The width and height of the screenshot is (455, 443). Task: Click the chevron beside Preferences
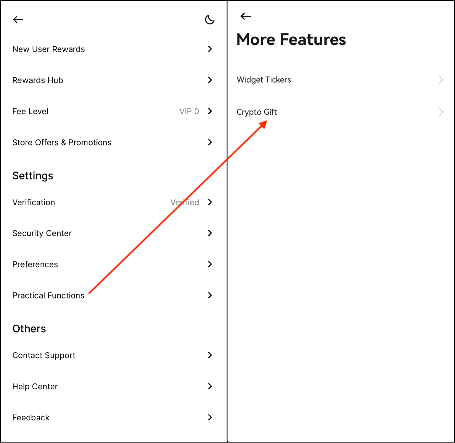coord(210,264)
